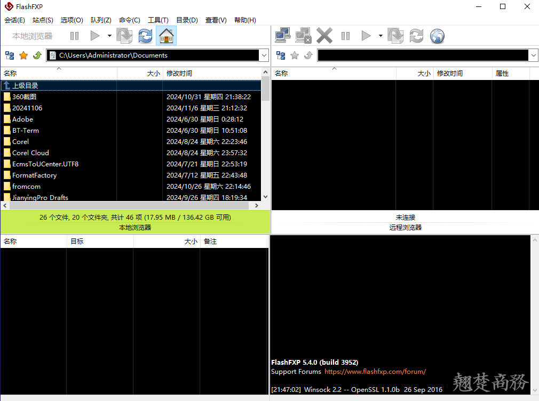Open the 目录(D) menu
Screen dimensions: 539x401
point(187,20)
